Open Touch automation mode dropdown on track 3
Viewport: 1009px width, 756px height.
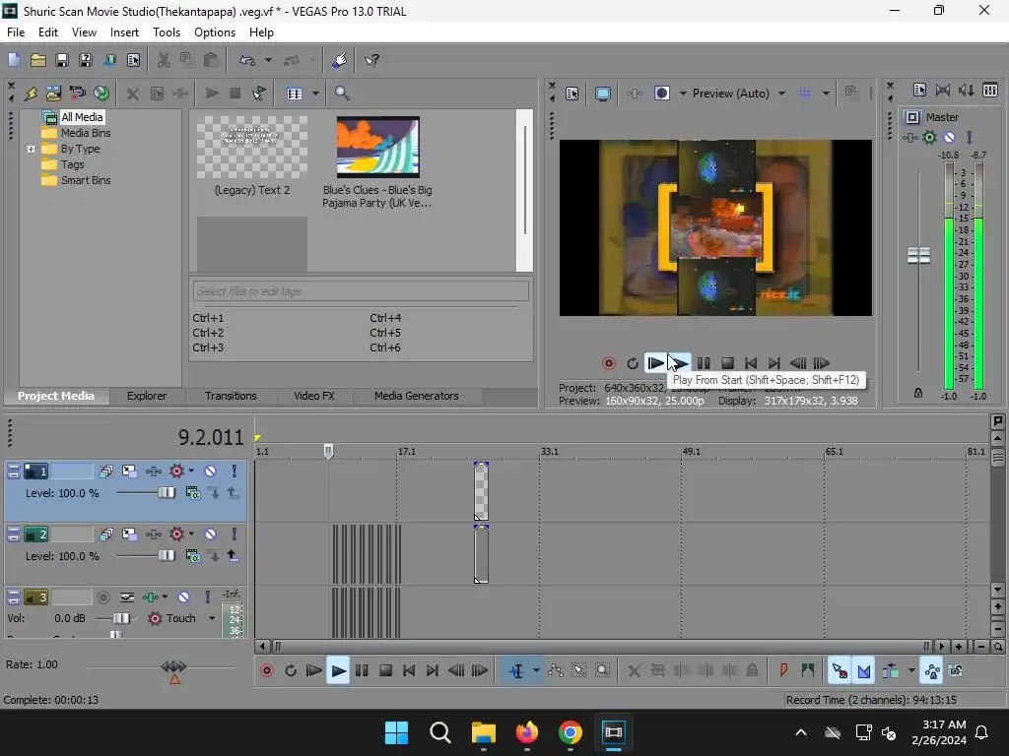212,618
